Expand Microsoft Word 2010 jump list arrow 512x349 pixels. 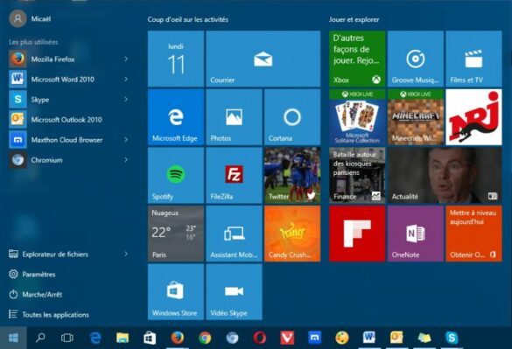(x=126, y=80)
